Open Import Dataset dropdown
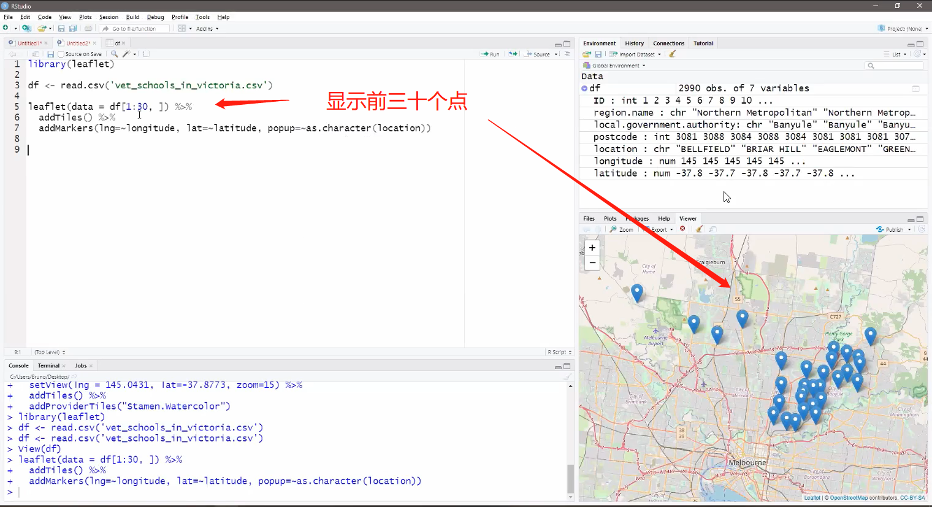Screen dimensions: 932x507 635,54
